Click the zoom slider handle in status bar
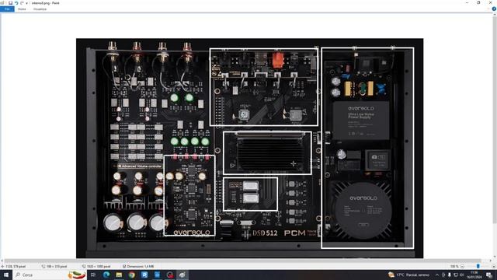497x280 pixels. [x=478, y=266]
